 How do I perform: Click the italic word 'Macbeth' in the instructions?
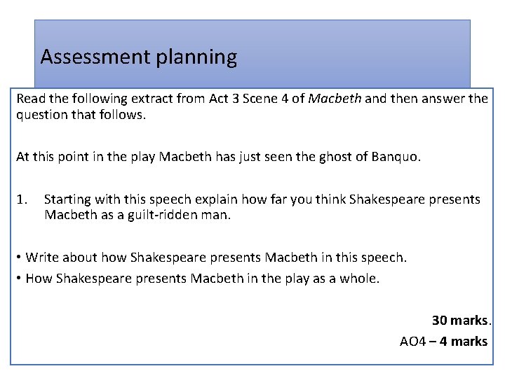click(x=335, y=99)
